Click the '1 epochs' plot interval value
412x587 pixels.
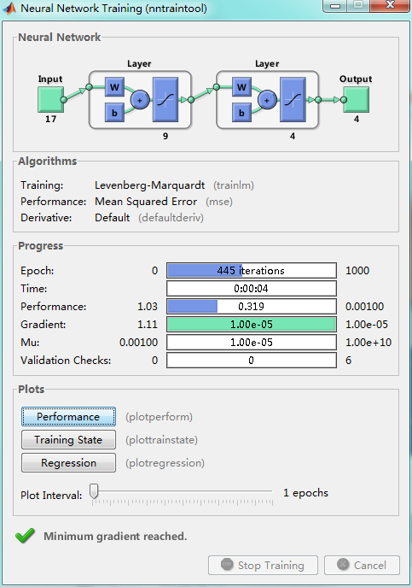coord(305,493)
